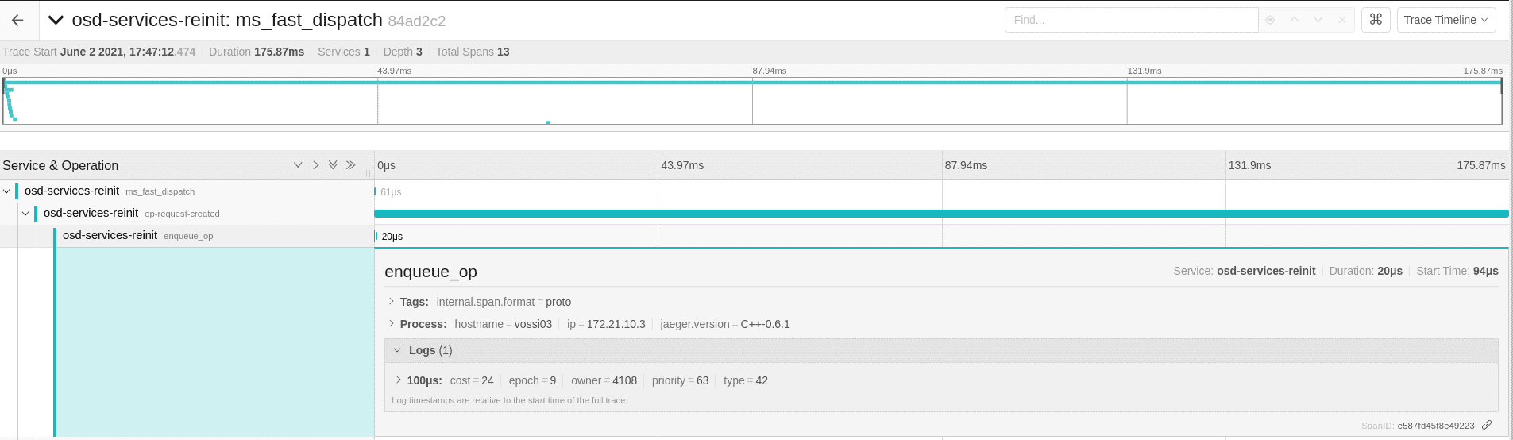Collapse the Logs (1) section

coord(397,350)
